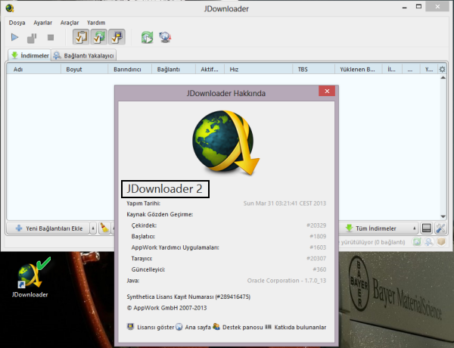Click the Synthetica Lisans Kayıt Numarası text
The width and height of the screenshot is (454, 348).
point(188,297)
